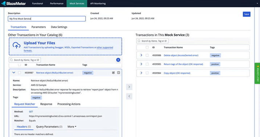This screenshot has height=137, width=260.
Task: Open the green Help Center side tab
Action: tap(257, 73)
